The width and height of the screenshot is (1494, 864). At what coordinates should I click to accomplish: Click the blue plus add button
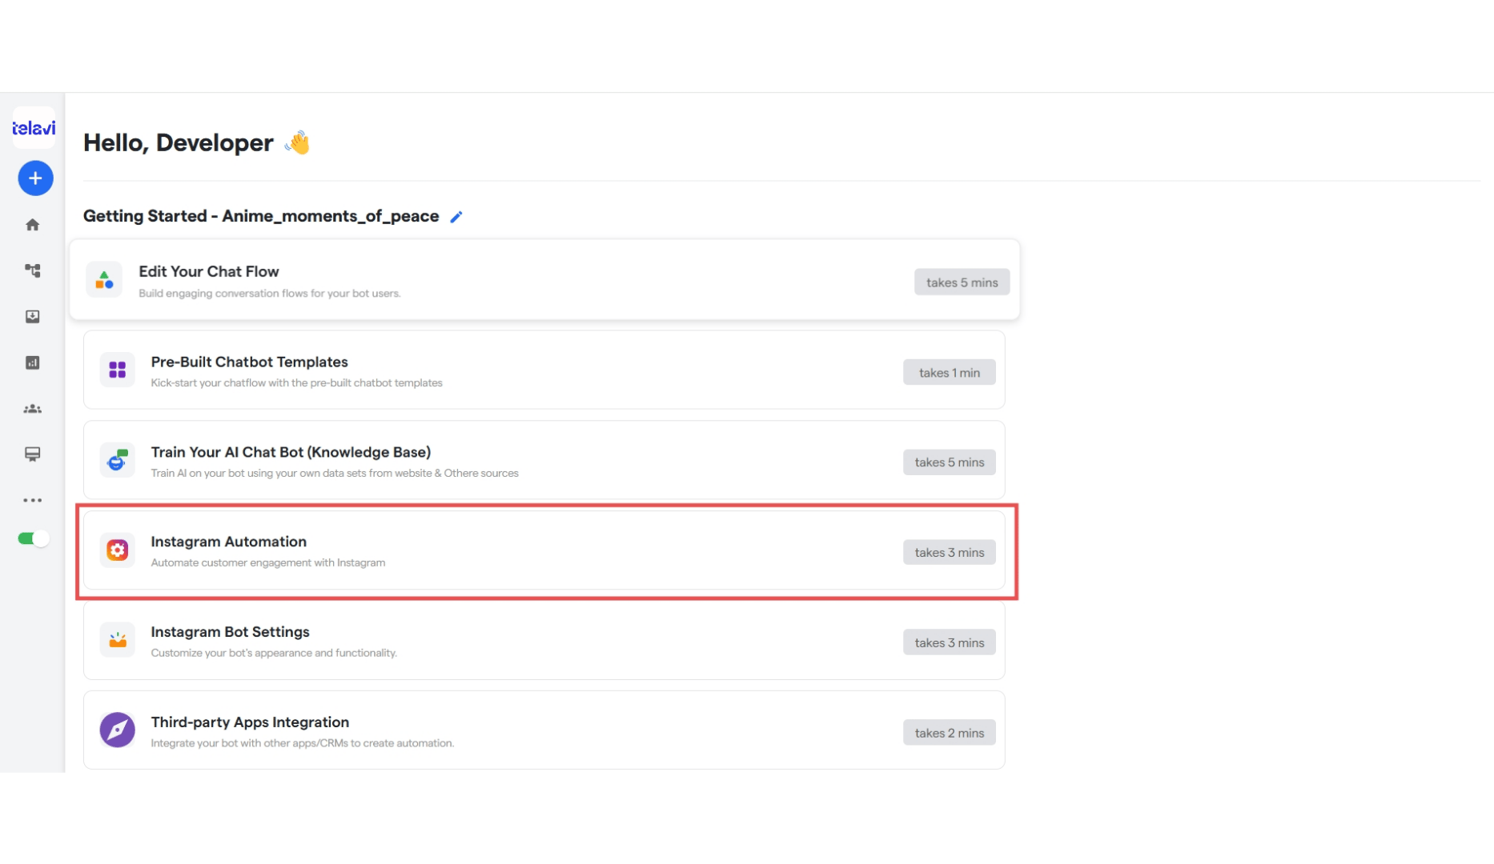coord(35,178)
